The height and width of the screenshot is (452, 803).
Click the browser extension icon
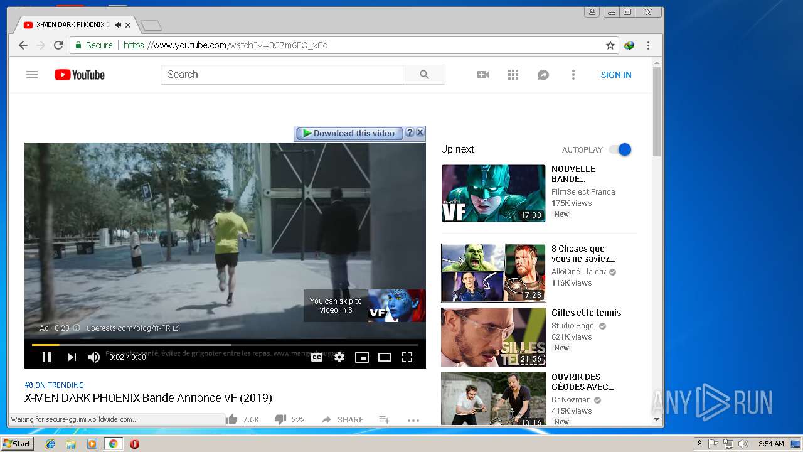click(629, 45)
